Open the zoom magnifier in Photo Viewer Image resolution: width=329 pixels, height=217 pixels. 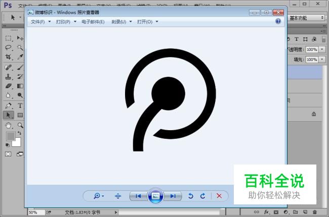point(98,196)
